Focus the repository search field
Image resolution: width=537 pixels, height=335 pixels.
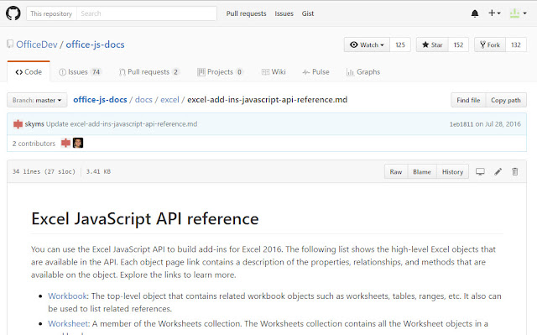coord(147,13)
